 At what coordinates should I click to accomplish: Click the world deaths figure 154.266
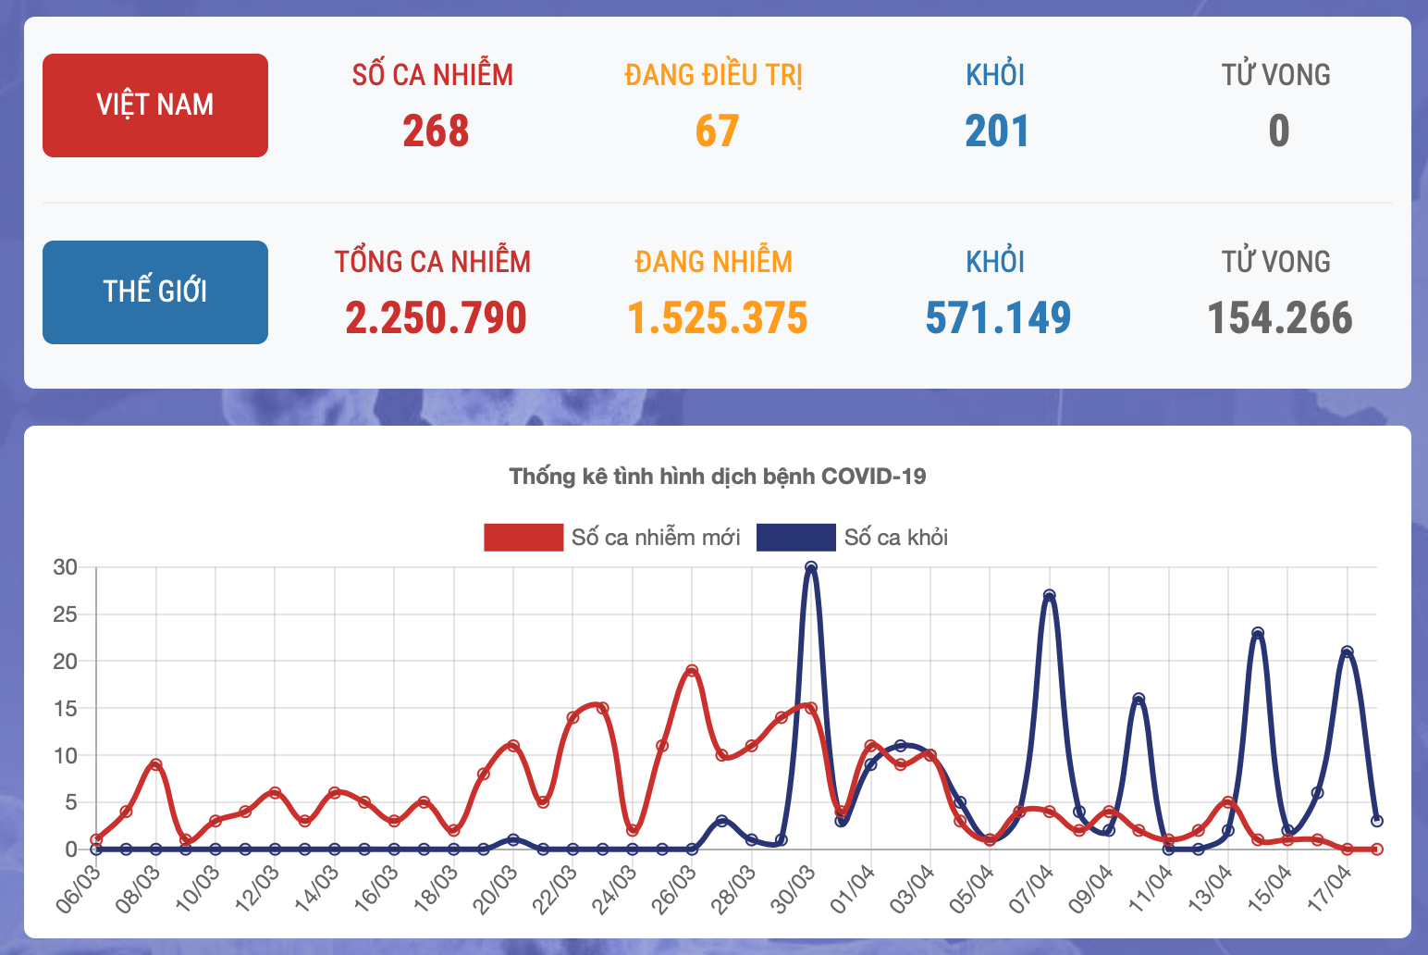click(1279, 318)
